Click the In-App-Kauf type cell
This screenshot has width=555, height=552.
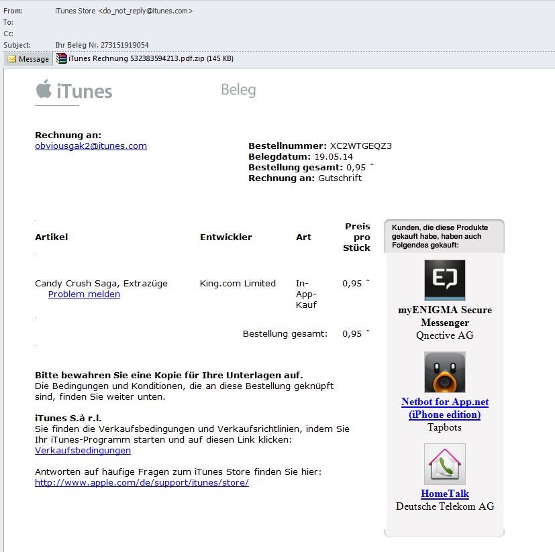click(306, 294)
